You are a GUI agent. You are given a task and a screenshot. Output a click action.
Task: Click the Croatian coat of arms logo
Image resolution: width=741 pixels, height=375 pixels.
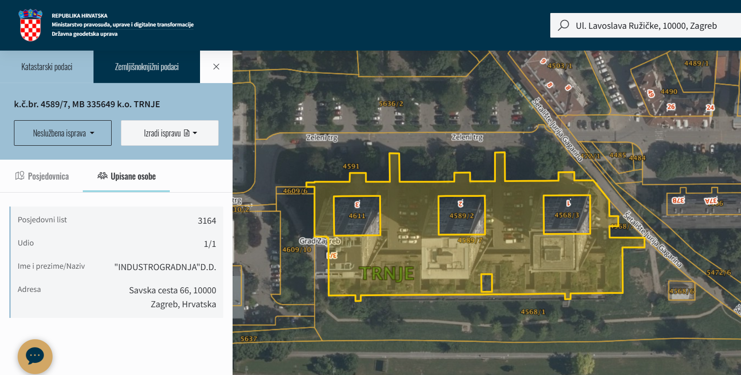tap(30, 25)
